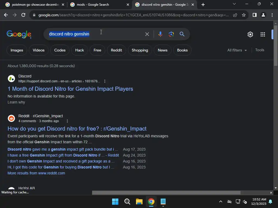
Task: Open the Chrome profile menu
Action: 263,15
